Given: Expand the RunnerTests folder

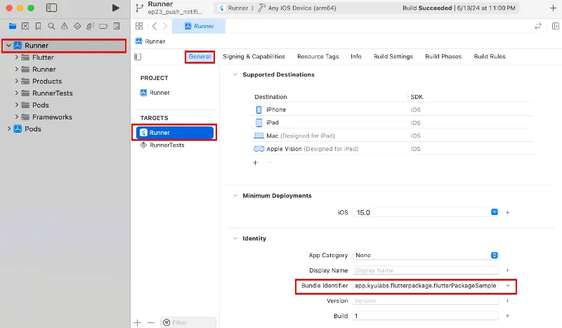Looking at the screenshot, I should pos(16,93).
